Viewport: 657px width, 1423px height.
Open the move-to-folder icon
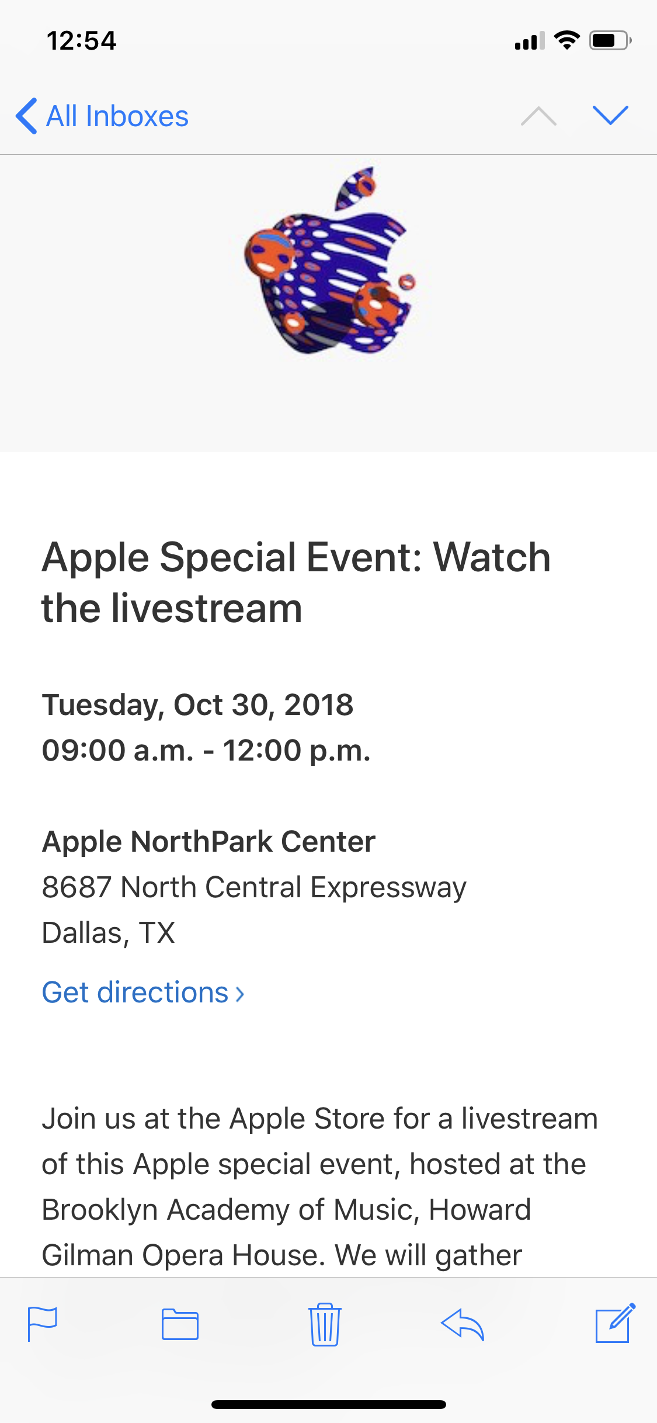coord(180,1324)
